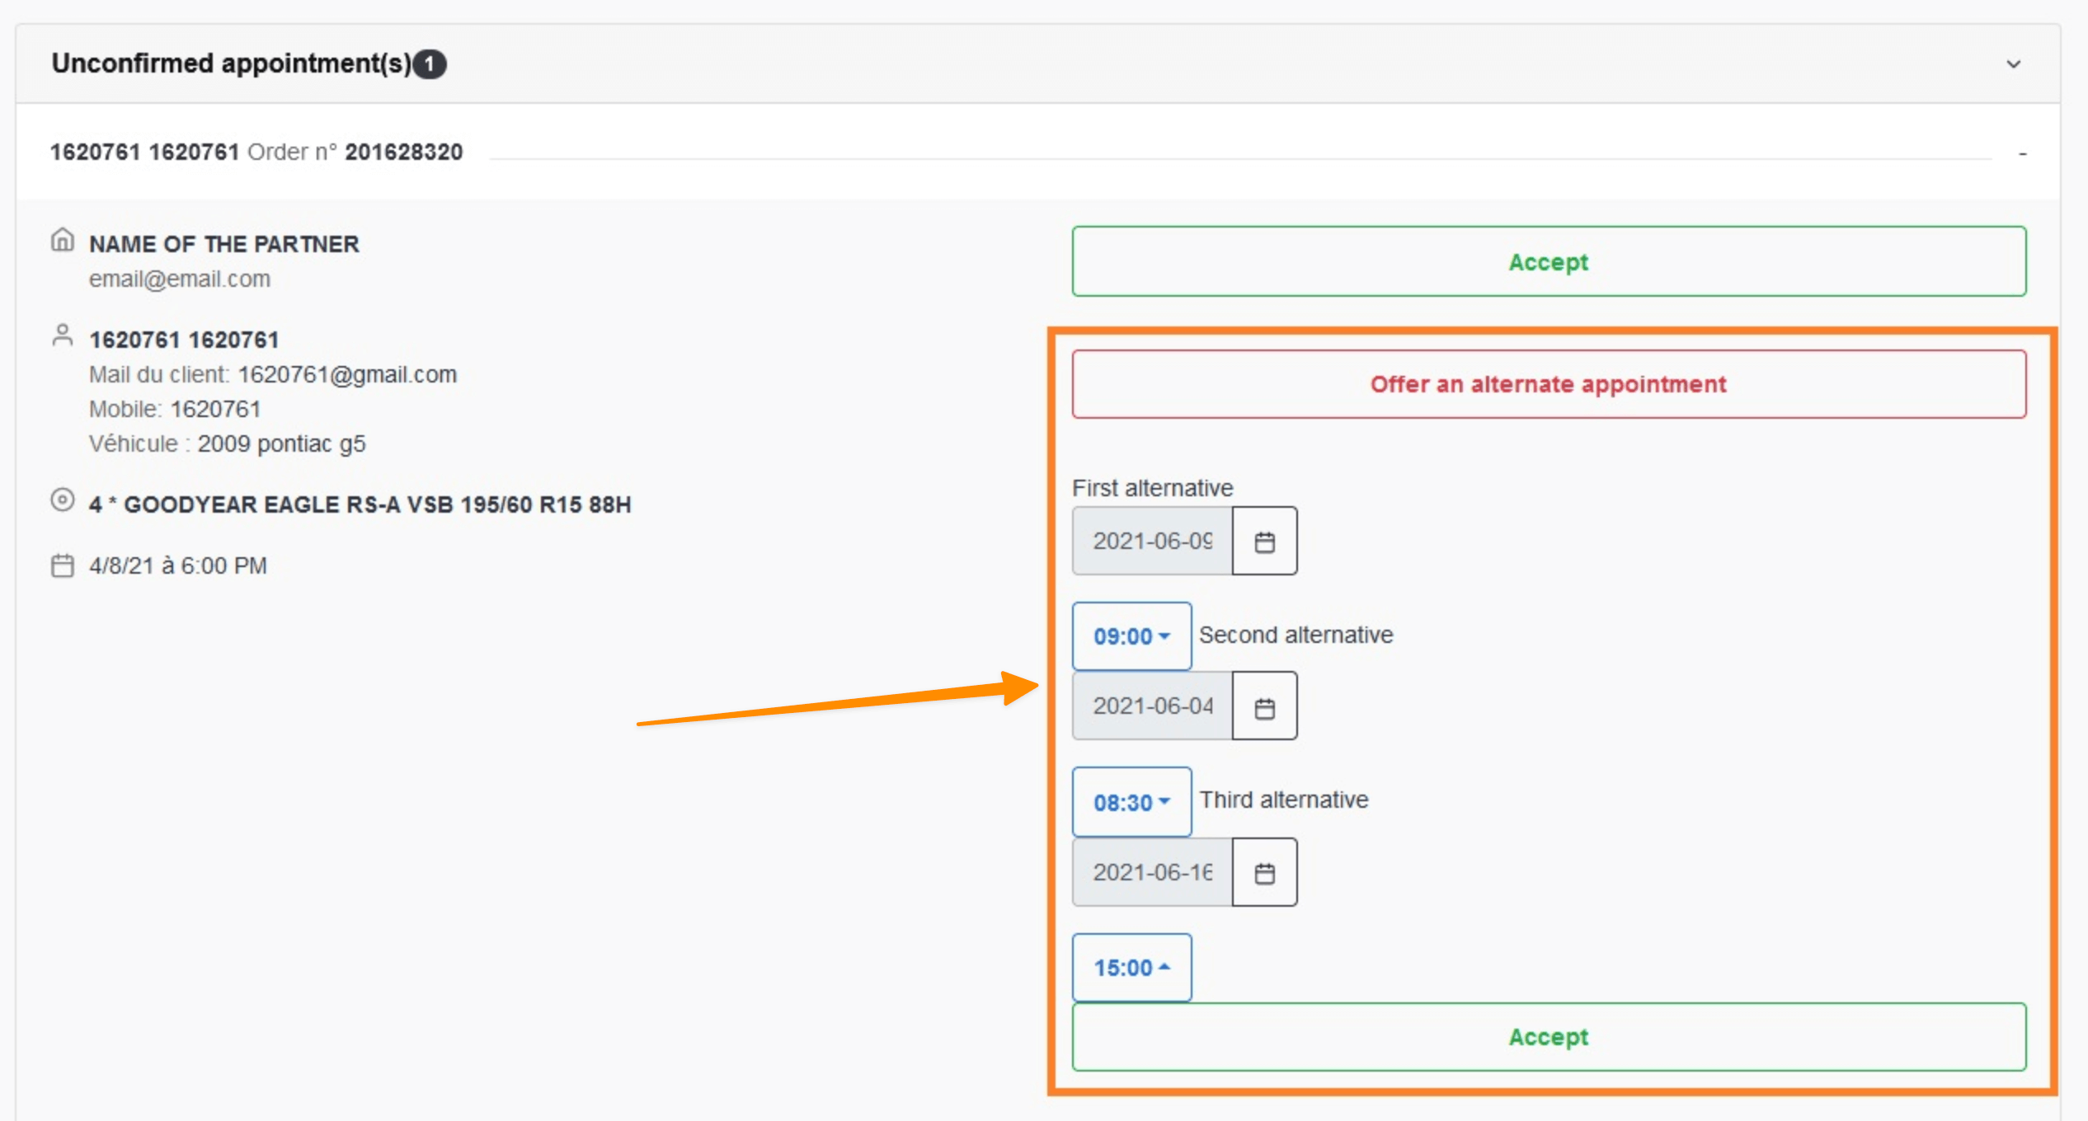Viewport: 2088px width, 1121px height.
Task: Click the unconfirmed appointments count badge
Action: tap(429, 64)
